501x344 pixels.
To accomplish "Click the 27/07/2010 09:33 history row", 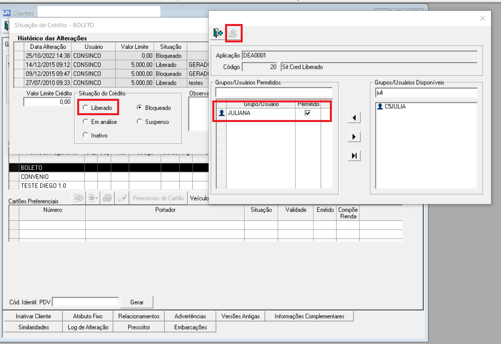I will pos(111,83).
